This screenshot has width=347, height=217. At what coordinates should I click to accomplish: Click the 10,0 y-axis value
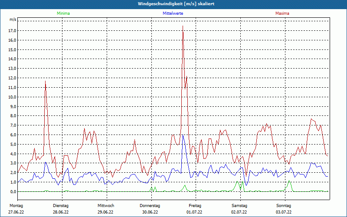coord(13,97)
